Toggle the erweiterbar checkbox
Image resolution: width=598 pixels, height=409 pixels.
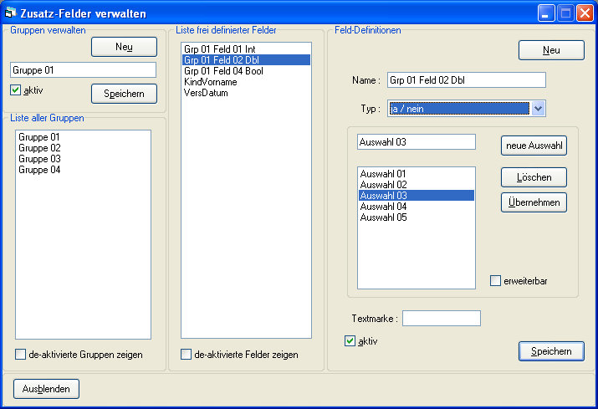click(x=495, y=281)
